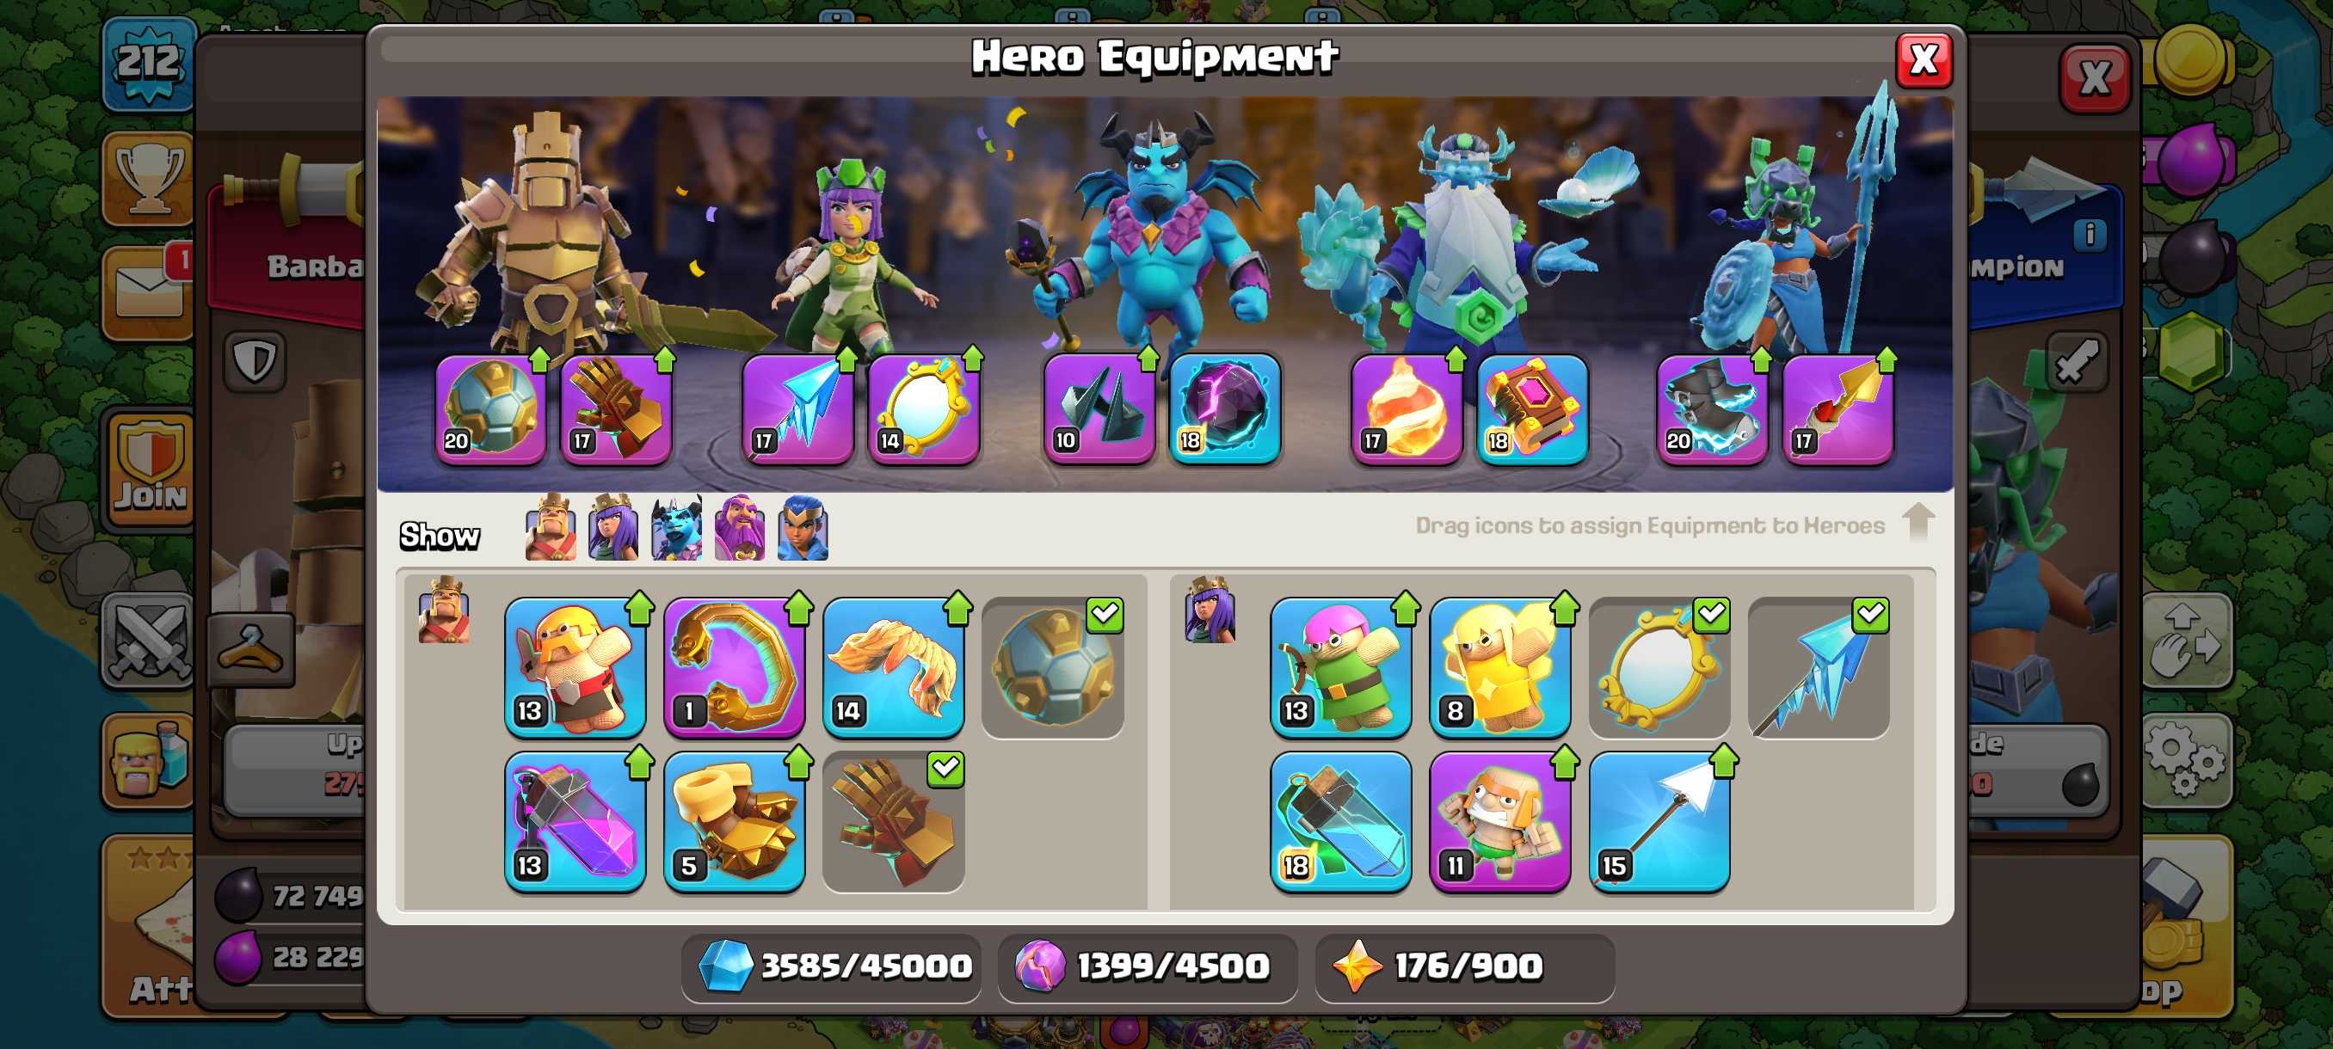The width and height of the screenshot is (2333, 1049).
Task: Tap the checked golden gauntlet slot
Action: tap(893, 821)
